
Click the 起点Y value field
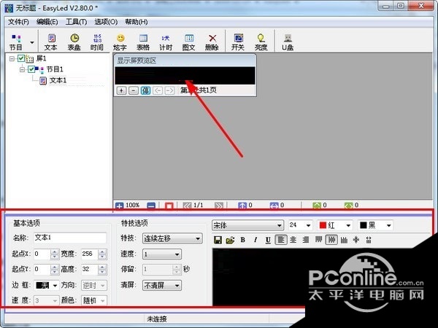(42, 269)
